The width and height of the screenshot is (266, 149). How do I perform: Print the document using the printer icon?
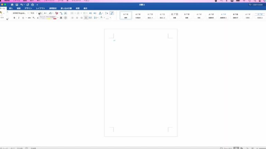coord(33,5)
